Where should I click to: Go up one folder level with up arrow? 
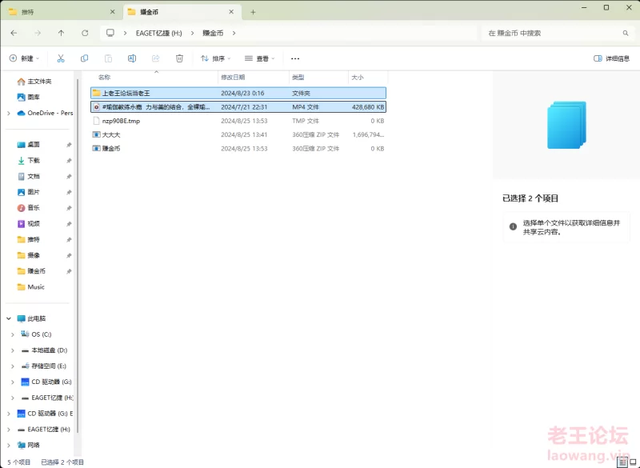61,33
